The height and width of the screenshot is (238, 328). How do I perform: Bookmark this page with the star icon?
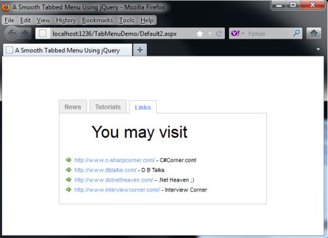[x=199, y=33]
